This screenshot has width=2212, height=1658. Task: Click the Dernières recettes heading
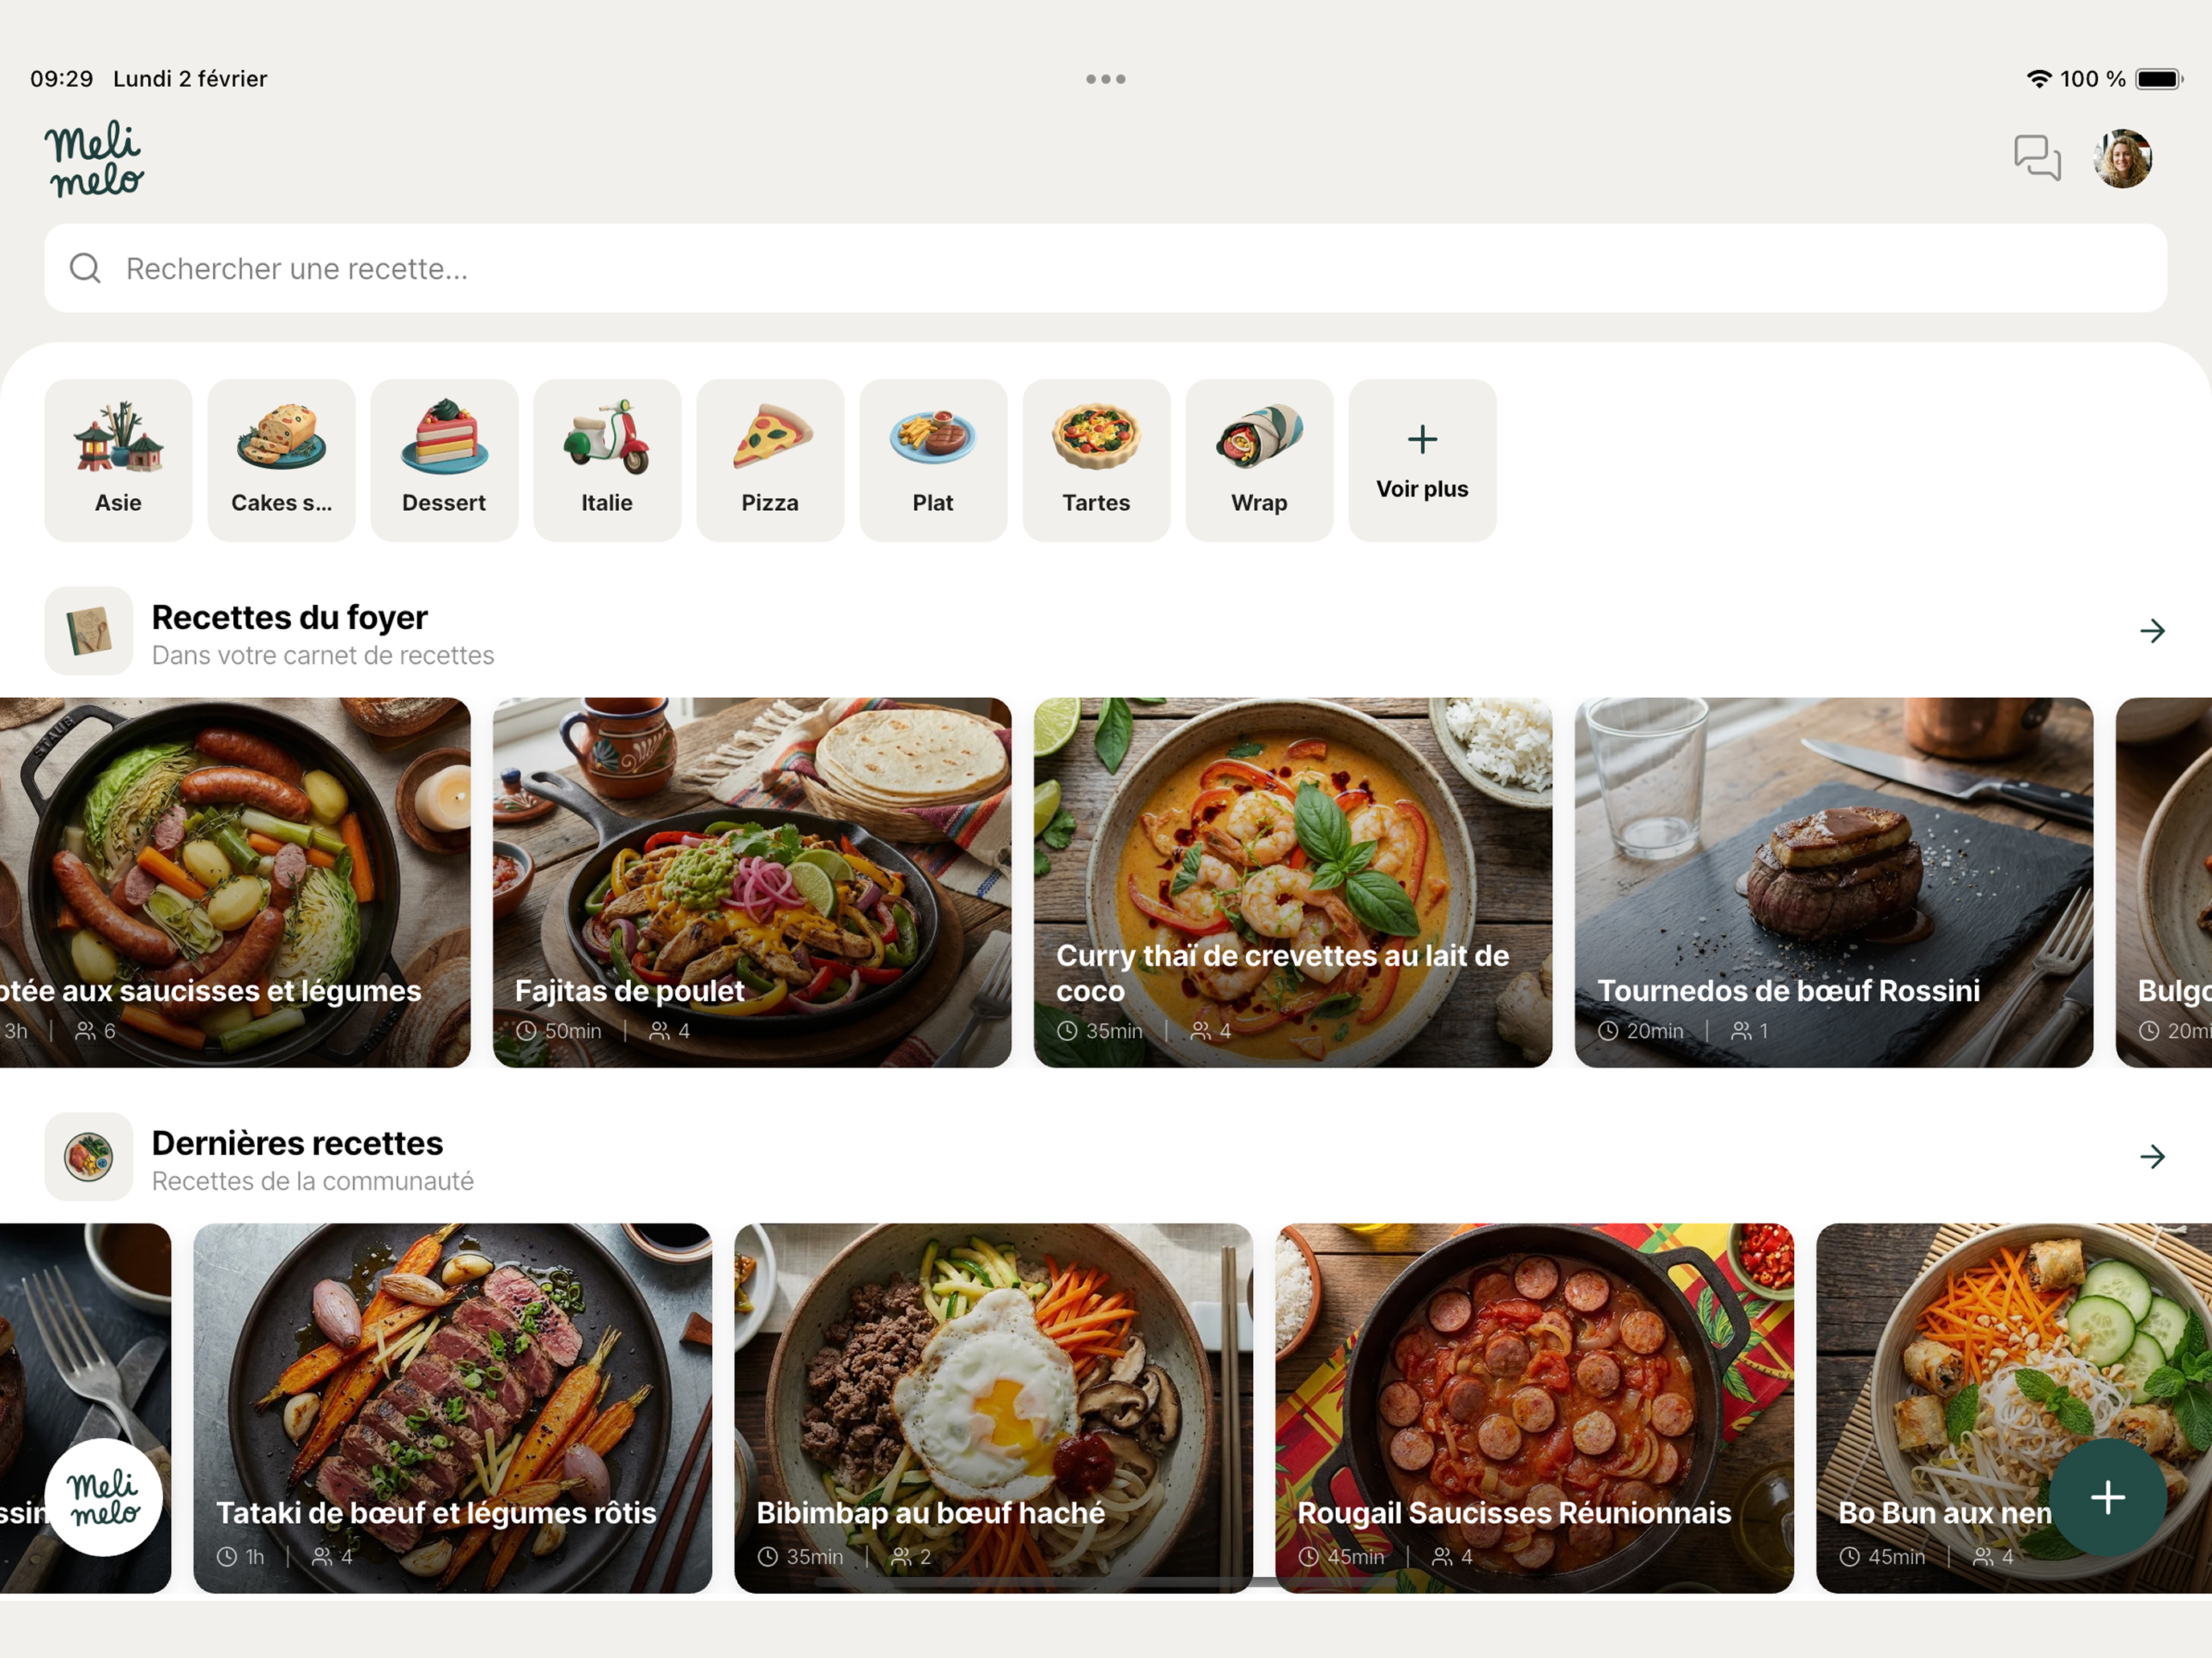pyautogui.click(x=297, y=1143)
